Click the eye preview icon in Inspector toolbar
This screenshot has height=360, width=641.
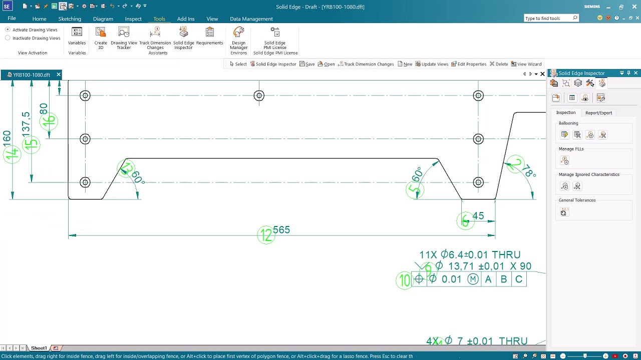[584, 98]
